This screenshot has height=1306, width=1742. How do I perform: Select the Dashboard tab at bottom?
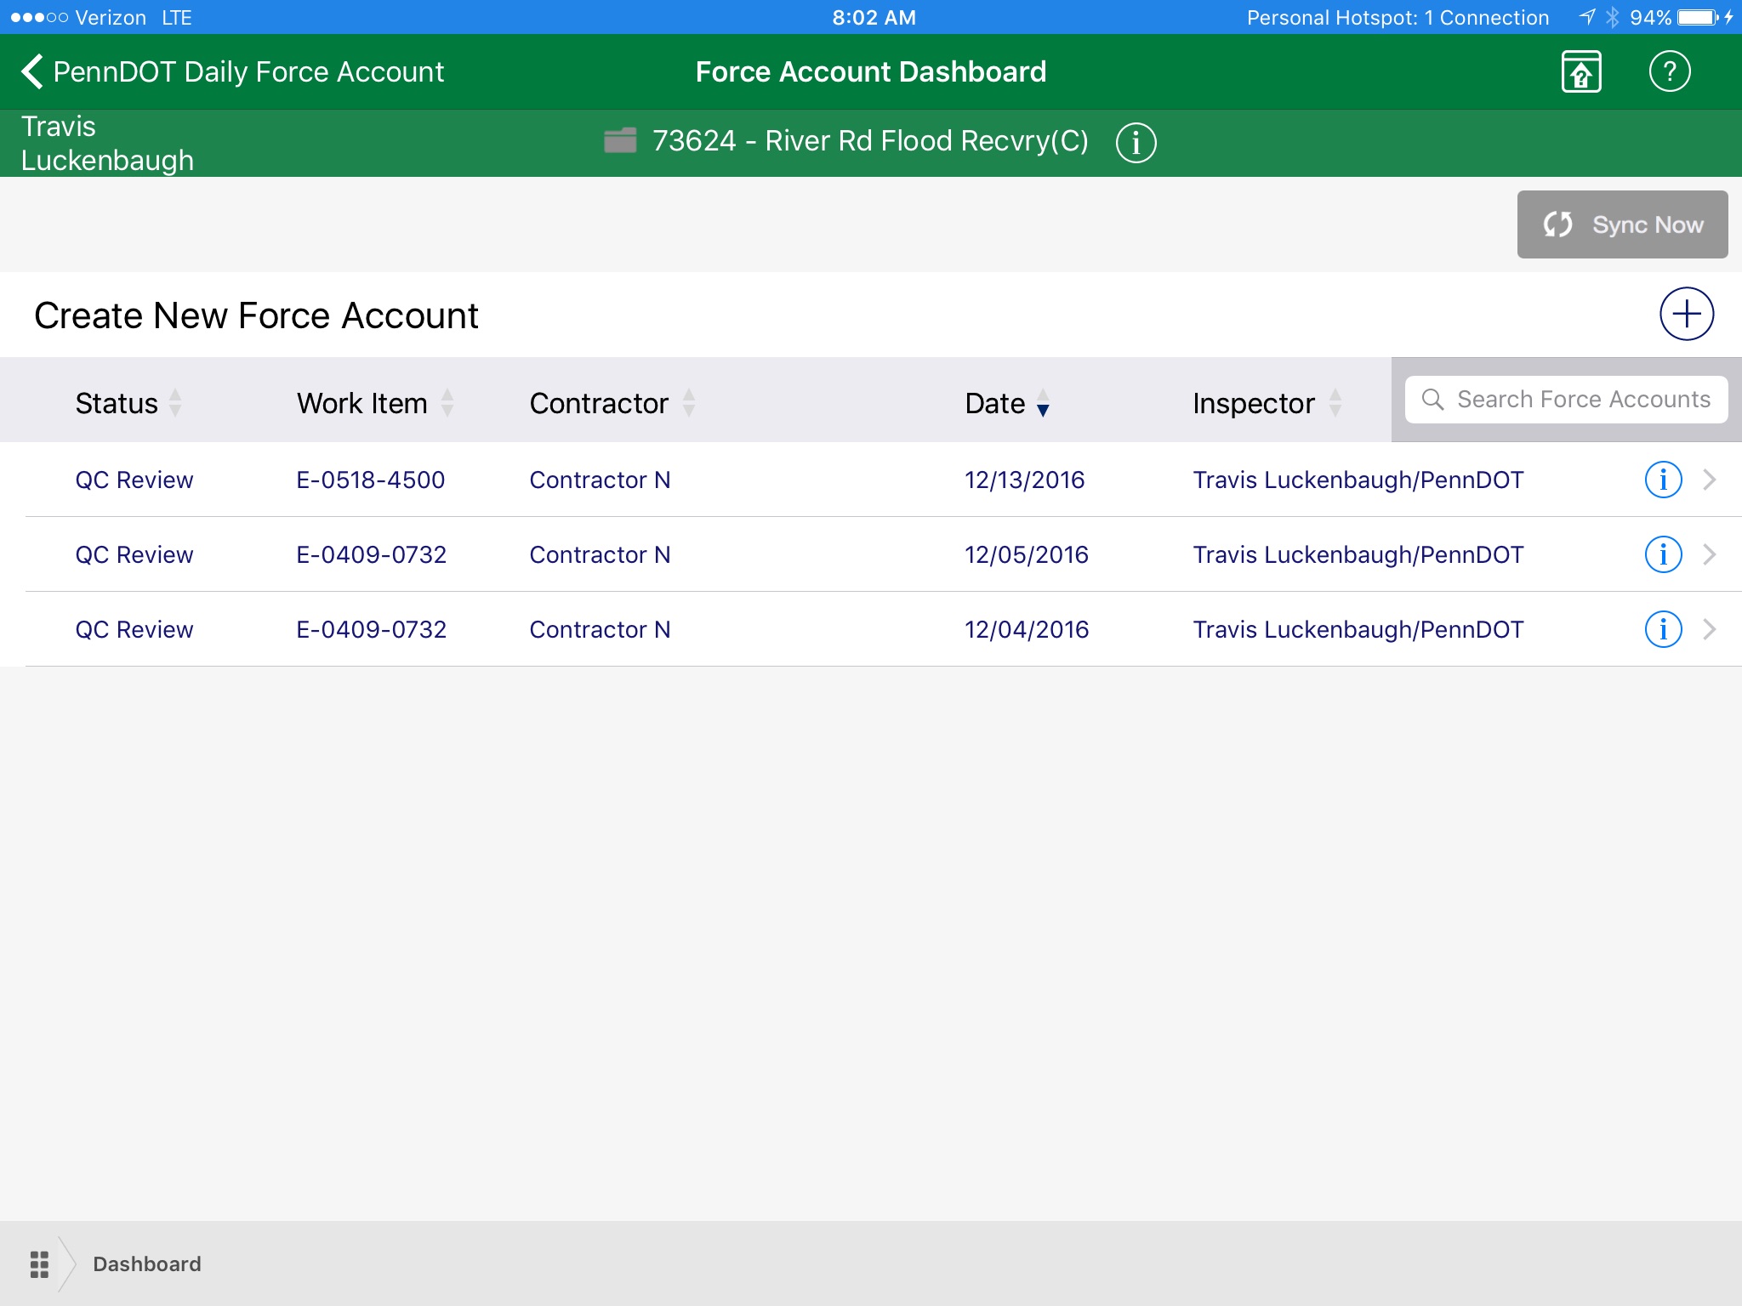click(148, 1262)
